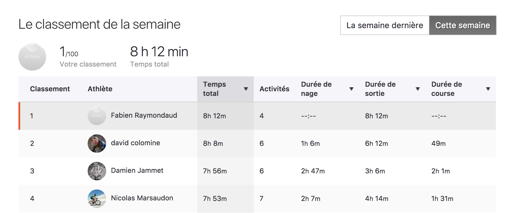Screen dimensions: 523x213
Task: Click the large Strava profile avatar placeholder
Action: (32, 57)
